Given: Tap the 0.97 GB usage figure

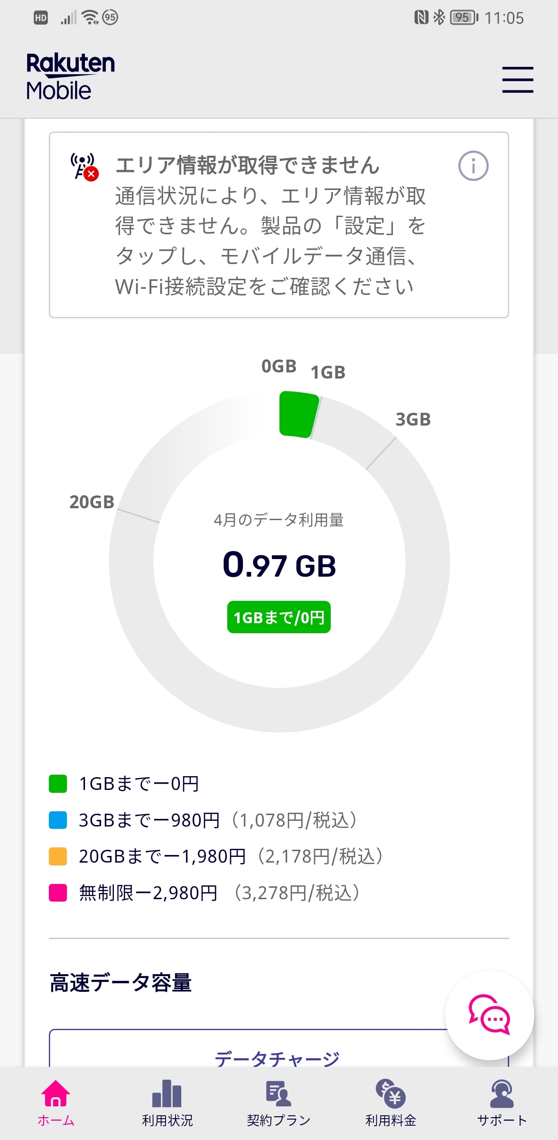Looking at the screenshot, I should [x=279, y=565].
